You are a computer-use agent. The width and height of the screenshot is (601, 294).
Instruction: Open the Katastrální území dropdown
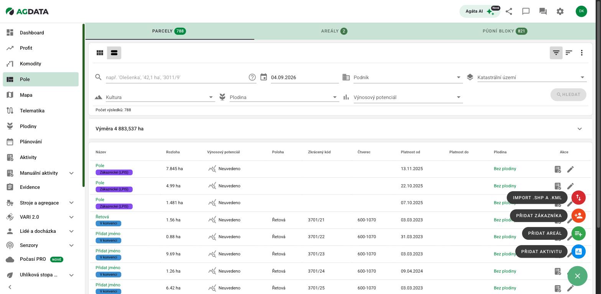532,77
